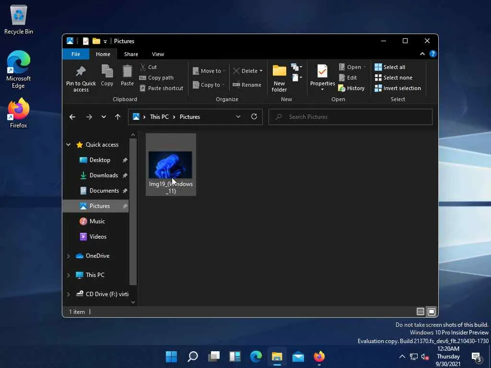Open Mail app from taskbar
This screenshot has height=368, width=491.
click(298, 356)
